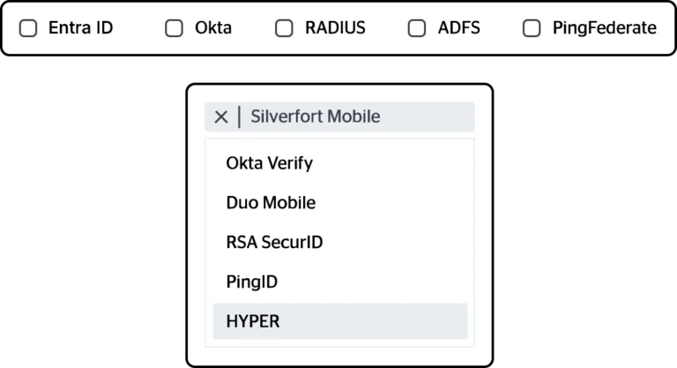This screenshot has width=677, height=368.
Task: Check the RADIUS checkbox box
Action: tap(284, 28)
